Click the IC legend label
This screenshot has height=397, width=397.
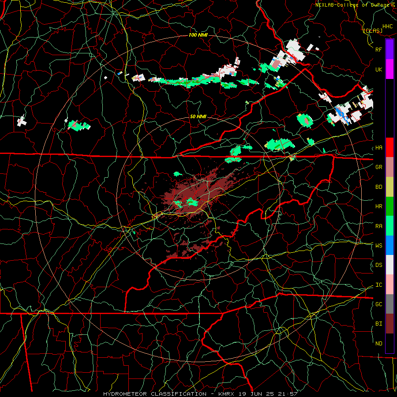379,285
